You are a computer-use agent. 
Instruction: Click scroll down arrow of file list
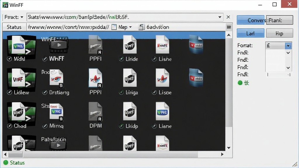tap(229, 148)
